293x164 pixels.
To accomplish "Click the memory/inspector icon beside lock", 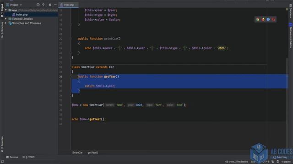I will [x=278, y=162].
